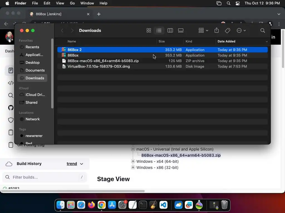Click the browser horizontal scrollbar
This screenshot has width=285, height=213.
click(x=73, y=191)
